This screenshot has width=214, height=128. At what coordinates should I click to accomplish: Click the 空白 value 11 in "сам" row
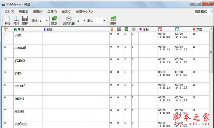(200, 38)
